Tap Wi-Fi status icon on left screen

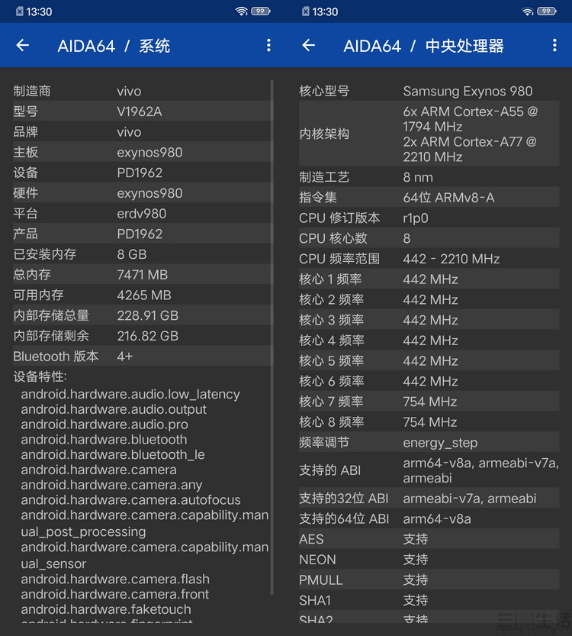point(242,11)
